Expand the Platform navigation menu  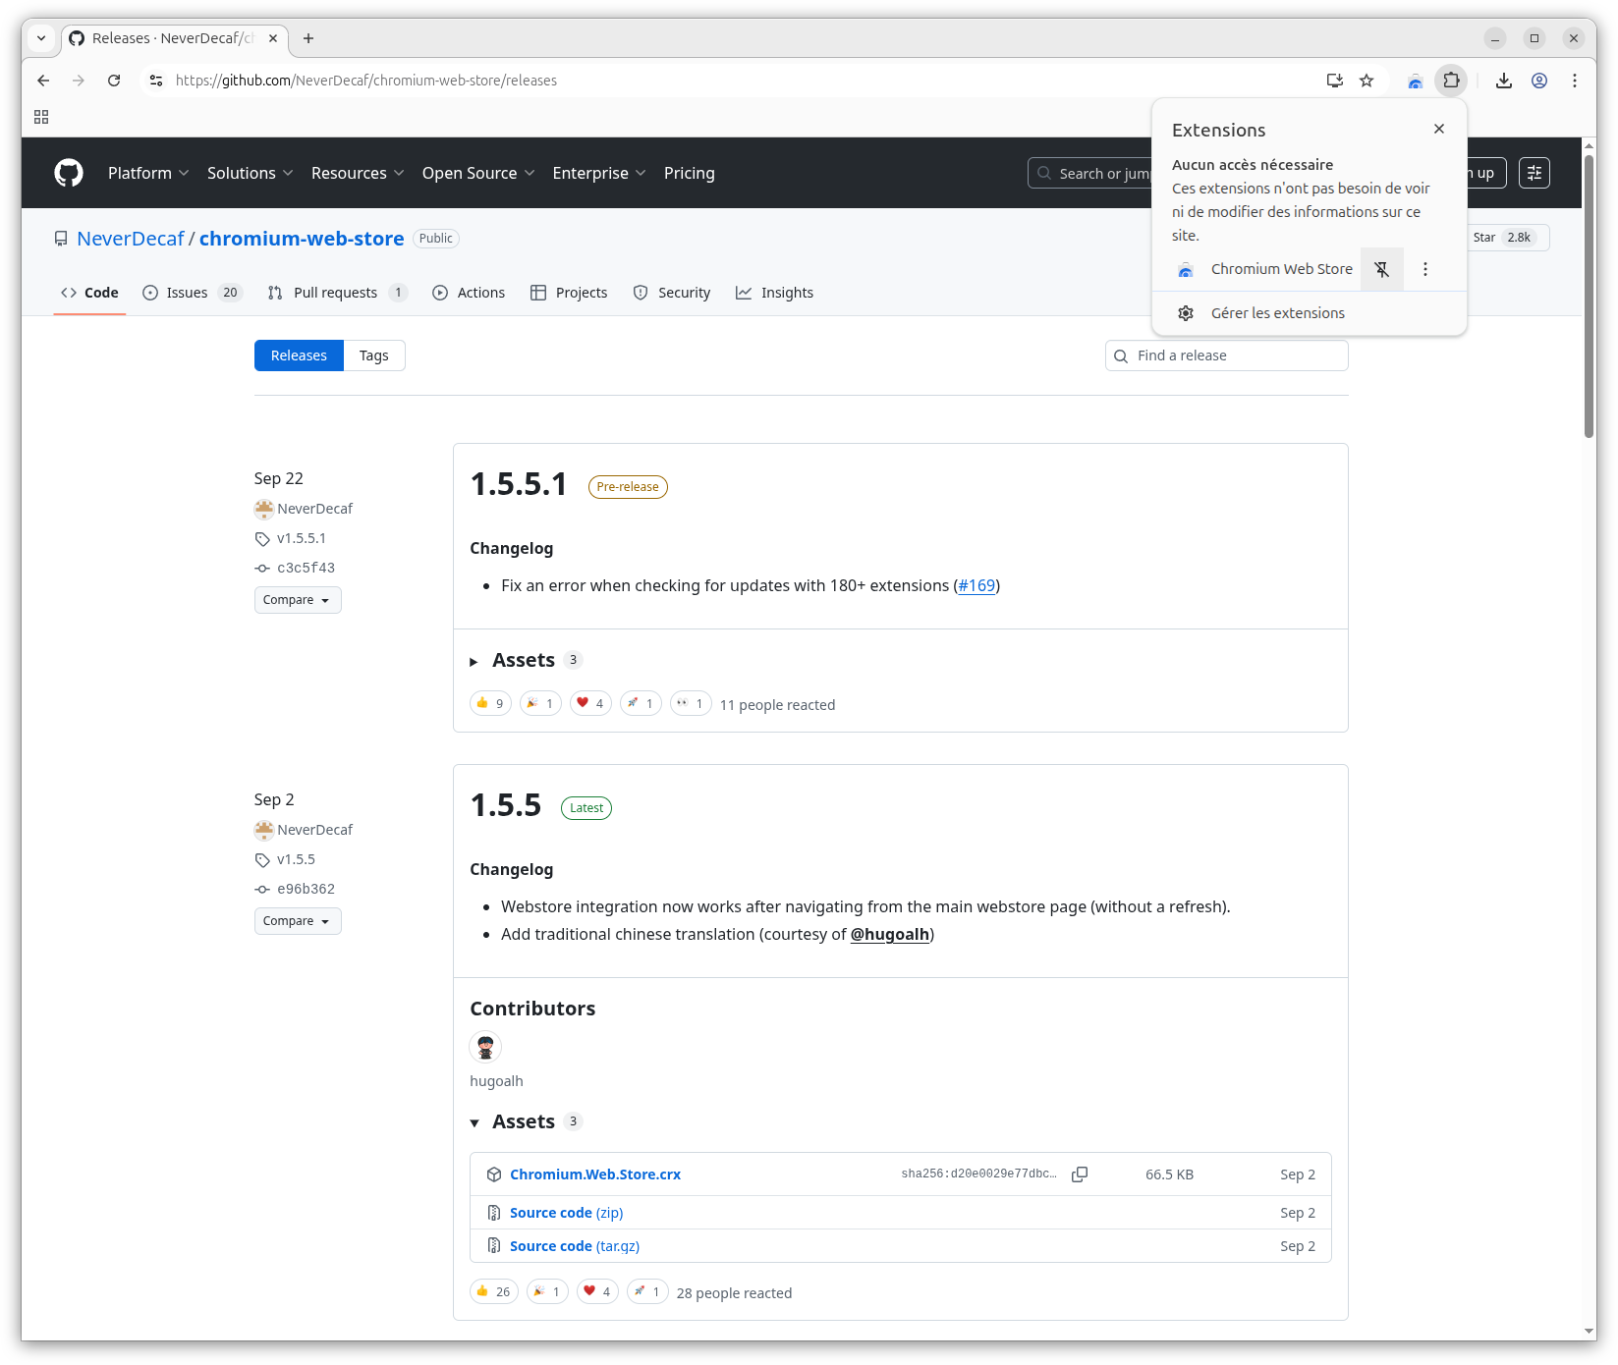point(147,173)
